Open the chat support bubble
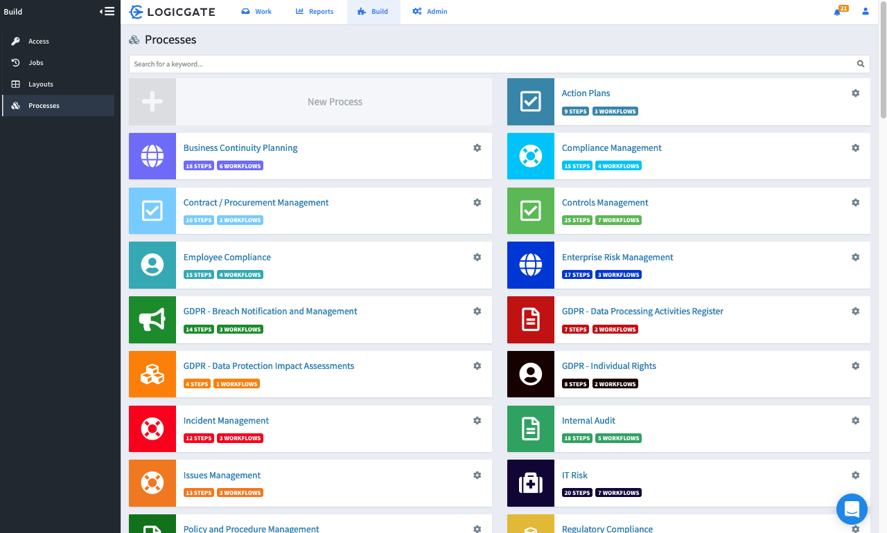887x533 pixels. tap(852, 509)
